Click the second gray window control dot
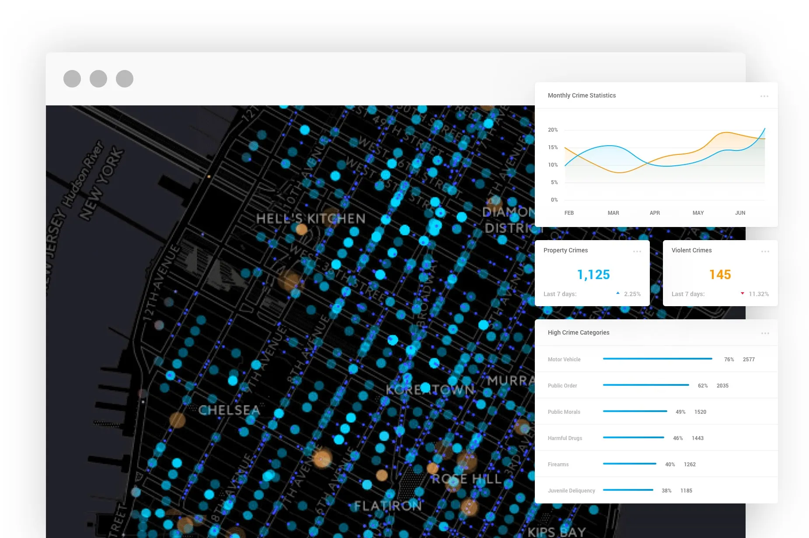The height and width of the screenshot is (538, 809). click(98, 79)
